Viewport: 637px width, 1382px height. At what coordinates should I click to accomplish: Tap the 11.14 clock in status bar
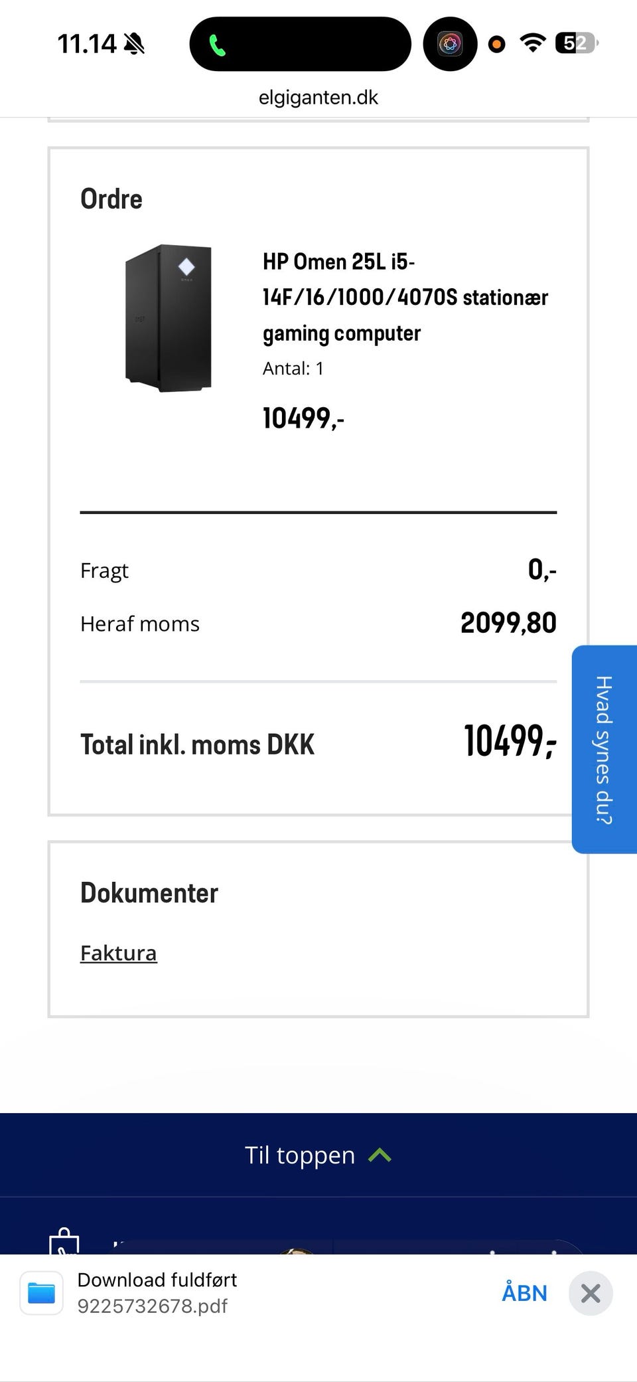coord(87,44)
